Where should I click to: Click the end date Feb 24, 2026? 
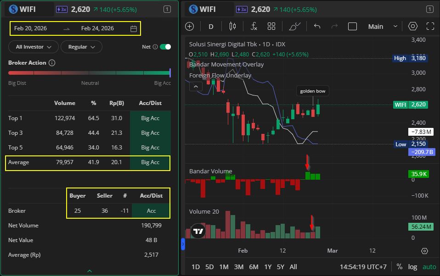pos(97,28)
